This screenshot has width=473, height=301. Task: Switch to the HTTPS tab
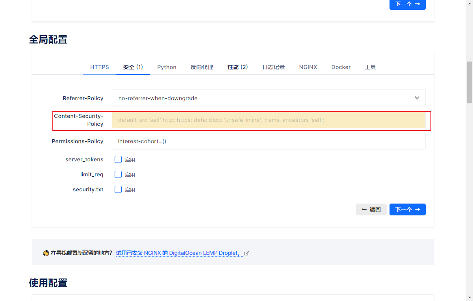tap(99, 67)
